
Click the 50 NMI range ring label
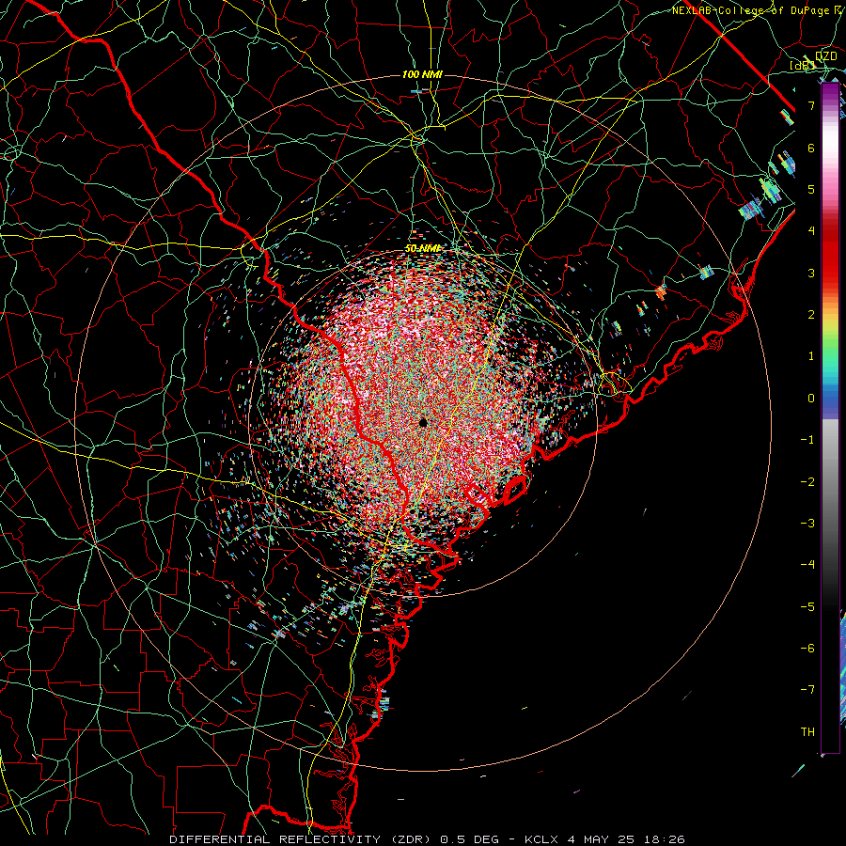[x=423, y=249]
